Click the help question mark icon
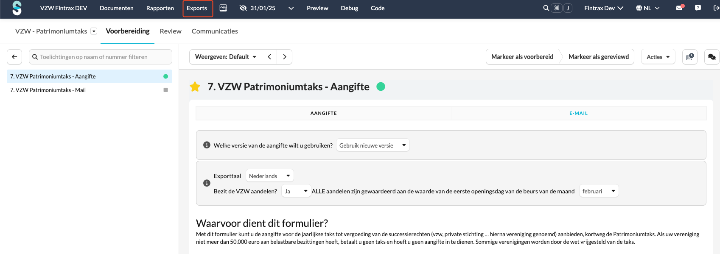 (698, 8)
